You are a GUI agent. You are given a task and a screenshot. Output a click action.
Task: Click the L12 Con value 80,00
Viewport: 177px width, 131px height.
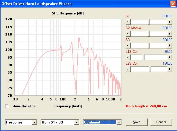pyautogui.click(x=168, y=52)
